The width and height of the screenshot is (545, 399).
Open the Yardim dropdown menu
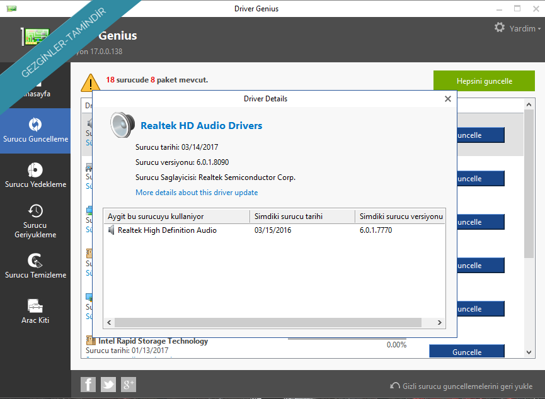tap(525, 28)
